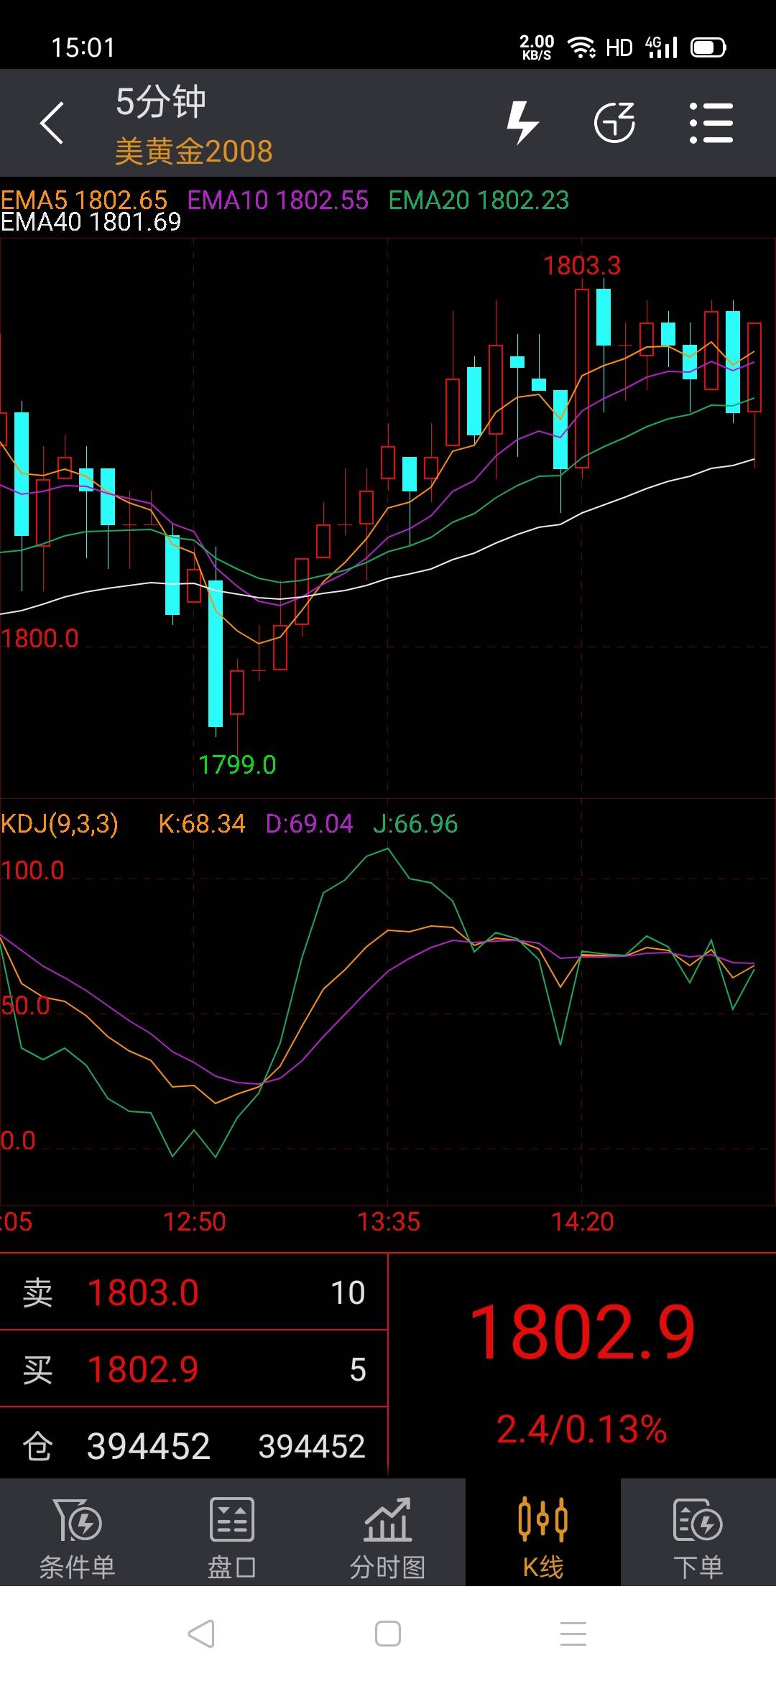Tap the large 1802.9 latest price
This screenshot has width=776, height=1681.
click(582, 1333)
